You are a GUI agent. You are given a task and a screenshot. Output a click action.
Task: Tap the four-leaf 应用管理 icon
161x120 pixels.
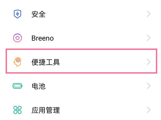point(17,110)
